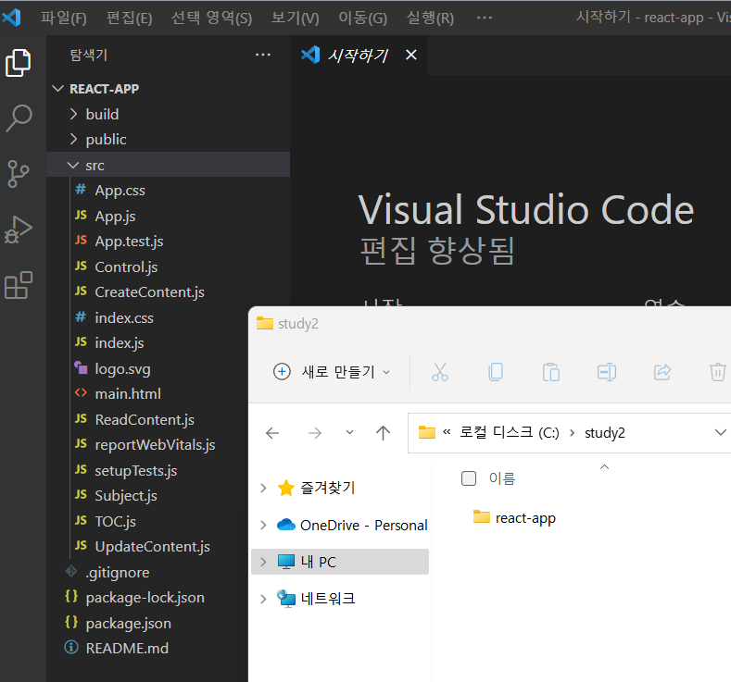Click the Delete trash icon in File Explorer
Image resolution: width=731 pixels, height=682 pixels.
pos(718,372)
